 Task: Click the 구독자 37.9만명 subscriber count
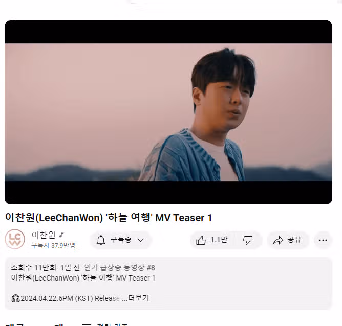point(53,245)
